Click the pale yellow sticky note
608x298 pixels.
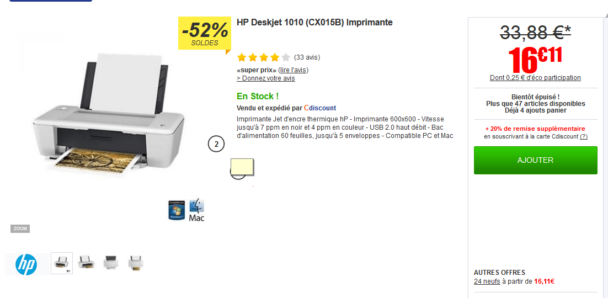[x=241, y=167]
